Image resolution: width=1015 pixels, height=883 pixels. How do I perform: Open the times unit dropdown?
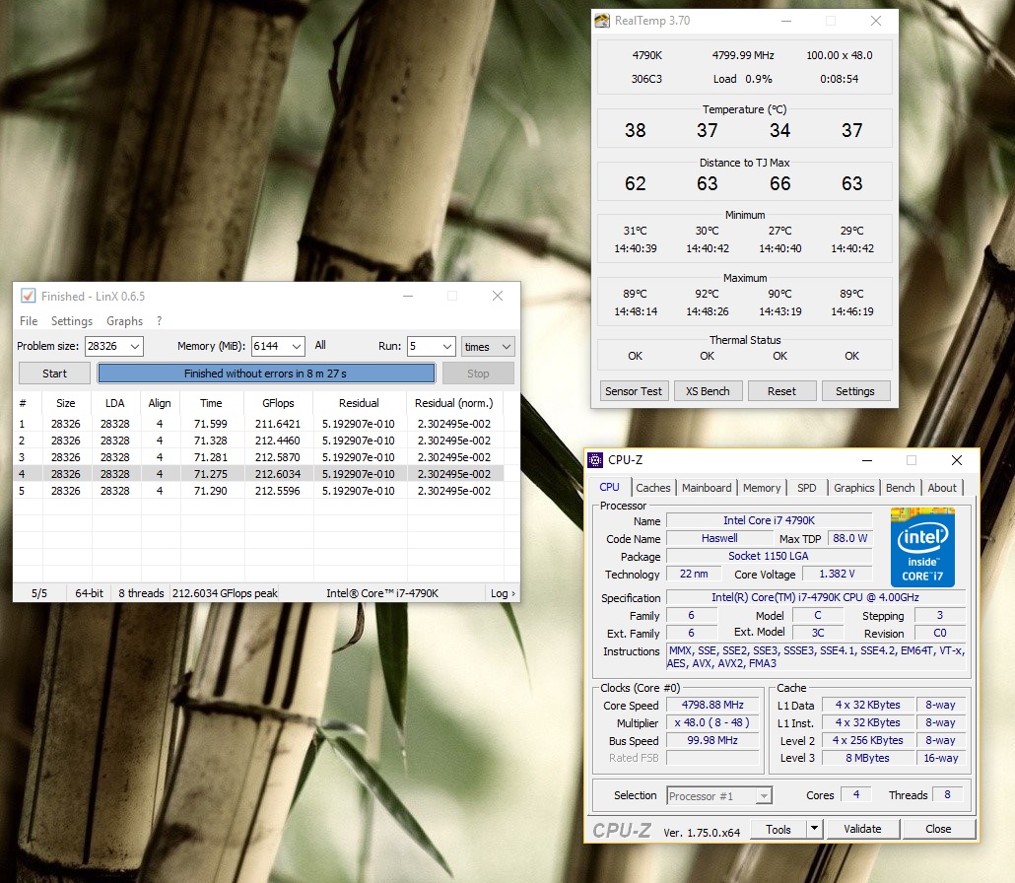click(488, 346)
